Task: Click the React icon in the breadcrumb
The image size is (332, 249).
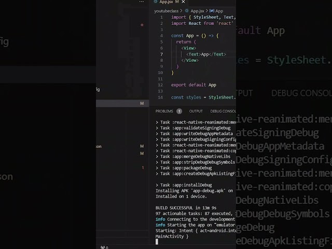Action: 187,11
